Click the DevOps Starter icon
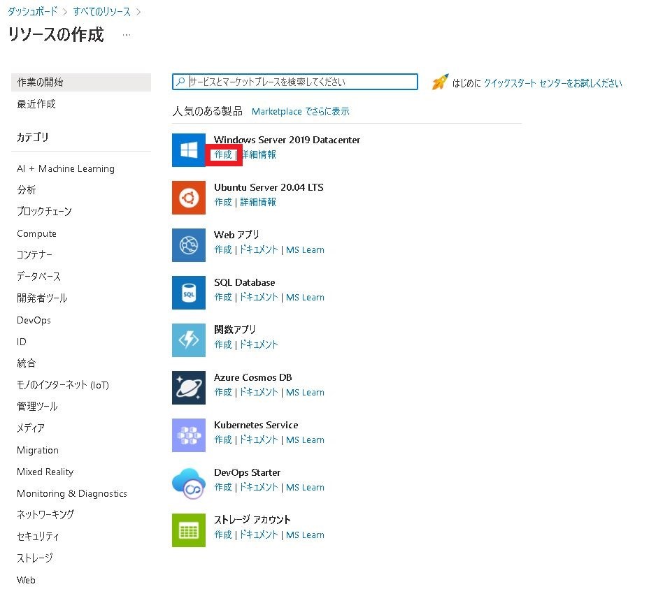Viewport: 649px width, 603px height. point(188,482)
